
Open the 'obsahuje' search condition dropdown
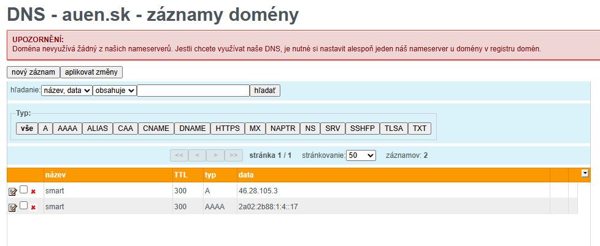pos(114,91)
